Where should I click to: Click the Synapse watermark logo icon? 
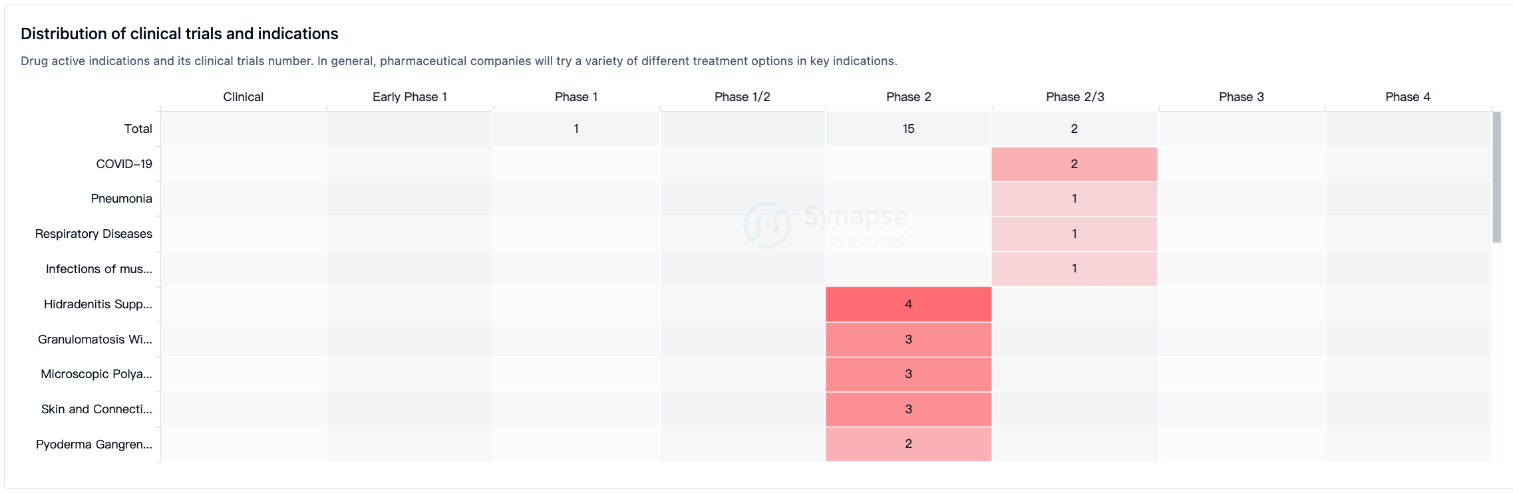tap(767, 225)
